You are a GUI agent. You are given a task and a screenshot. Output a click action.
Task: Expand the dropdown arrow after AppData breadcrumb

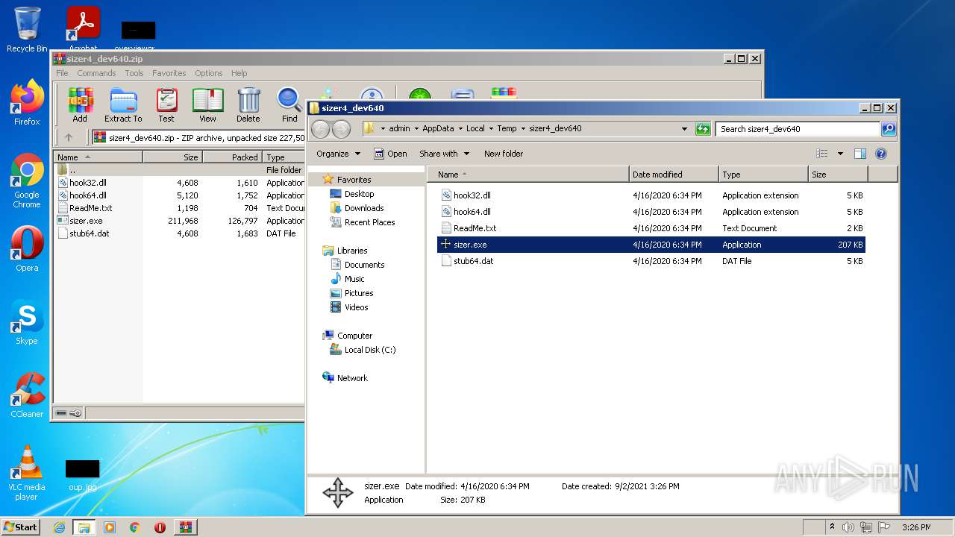(460, 129)
